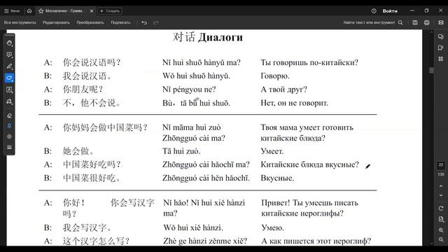
Task: Redo the last undone action
Action: pyautogui.click(x=155, y=22)
